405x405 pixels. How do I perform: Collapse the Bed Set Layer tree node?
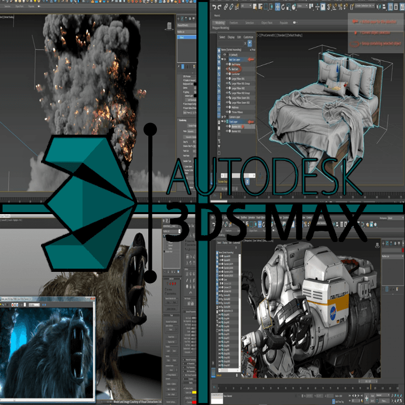point(222,59)
